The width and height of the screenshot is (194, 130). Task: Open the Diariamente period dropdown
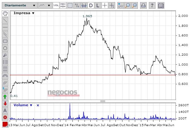[20, 5]
